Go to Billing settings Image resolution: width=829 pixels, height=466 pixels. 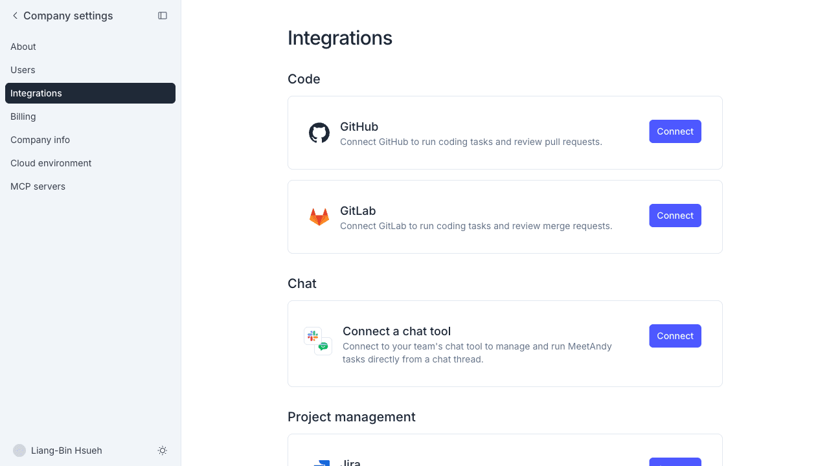(90, 116)
